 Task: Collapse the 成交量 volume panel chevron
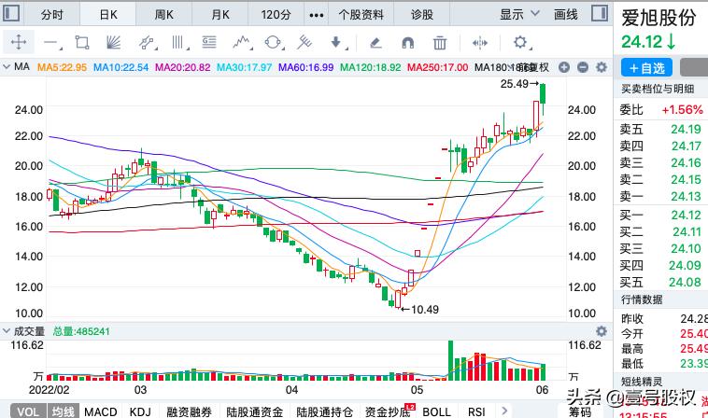[x=7, y=331]
